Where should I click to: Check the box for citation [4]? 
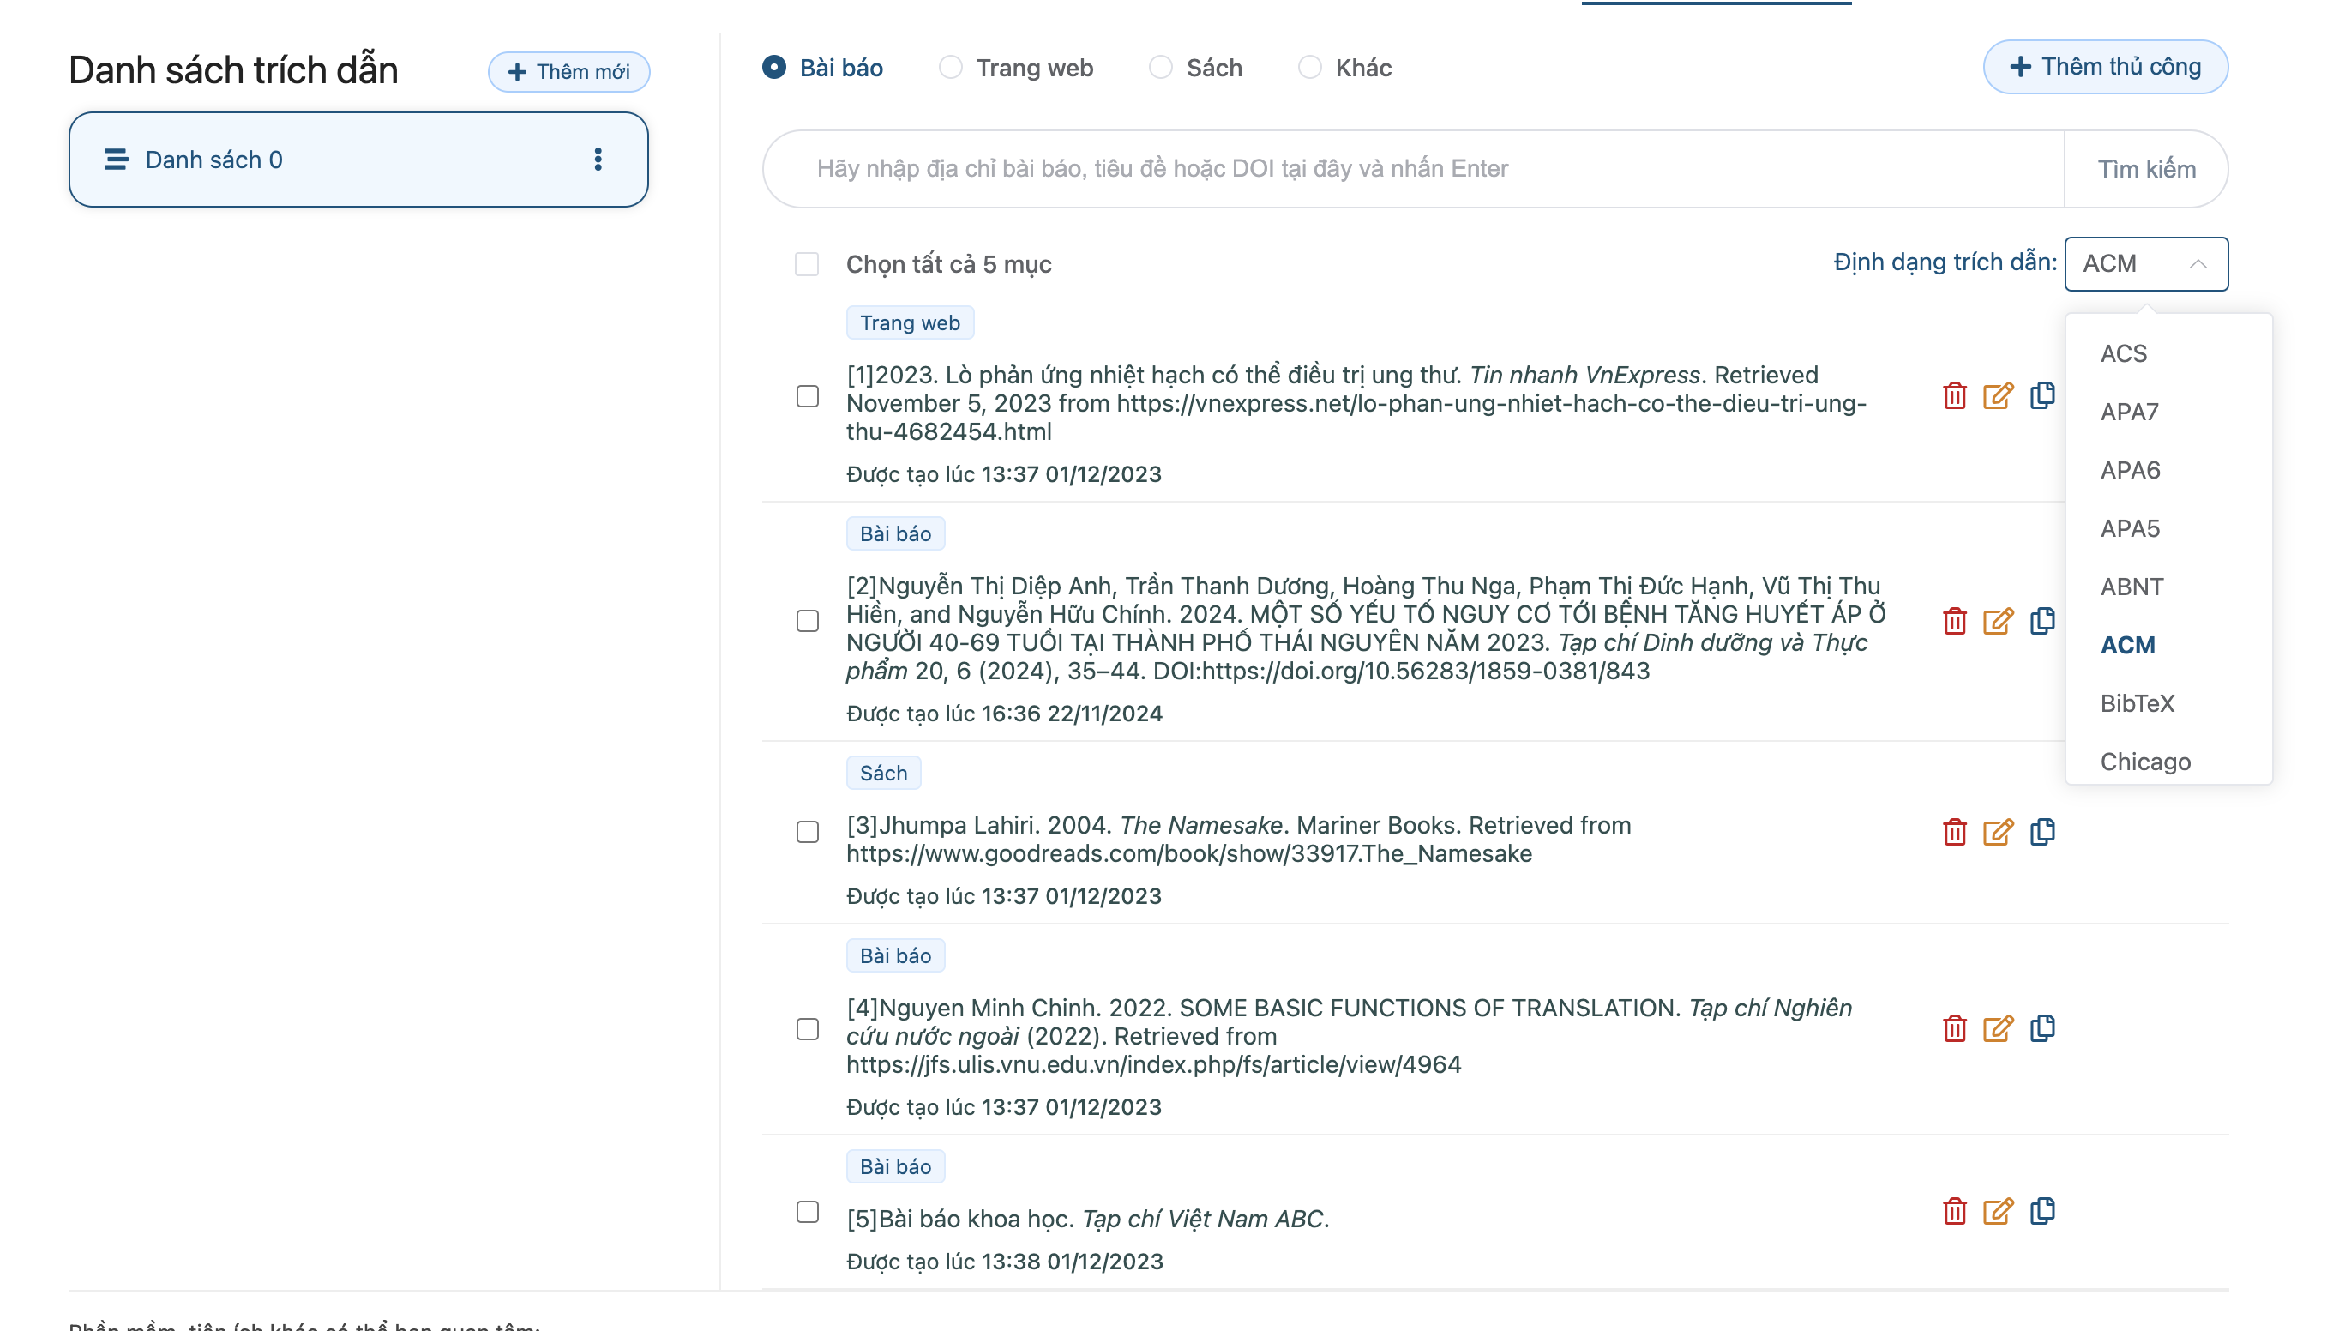pos(808,1029)
